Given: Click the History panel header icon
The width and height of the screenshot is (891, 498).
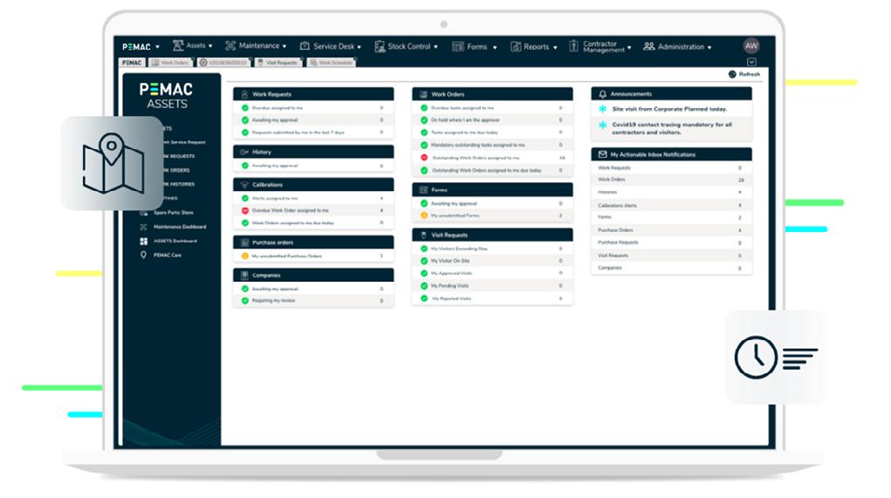Looking at the screenshot, I should pos(244,152).
